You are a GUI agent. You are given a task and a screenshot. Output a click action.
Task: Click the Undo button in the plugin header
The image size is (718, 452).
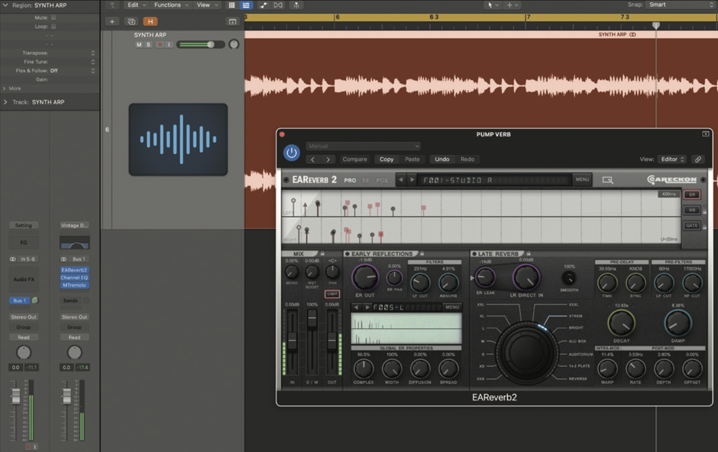point(442,159)
